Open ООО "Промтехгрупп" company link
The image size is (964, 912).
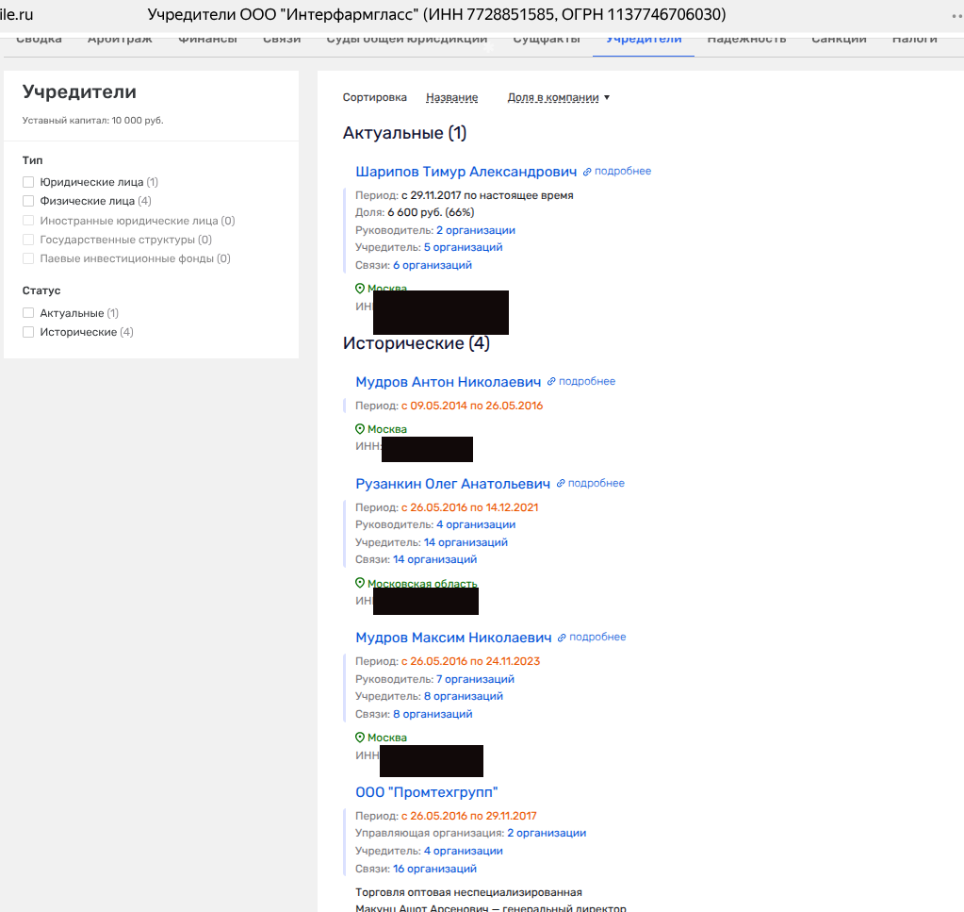pyautogui.click(x=426, y=792)
